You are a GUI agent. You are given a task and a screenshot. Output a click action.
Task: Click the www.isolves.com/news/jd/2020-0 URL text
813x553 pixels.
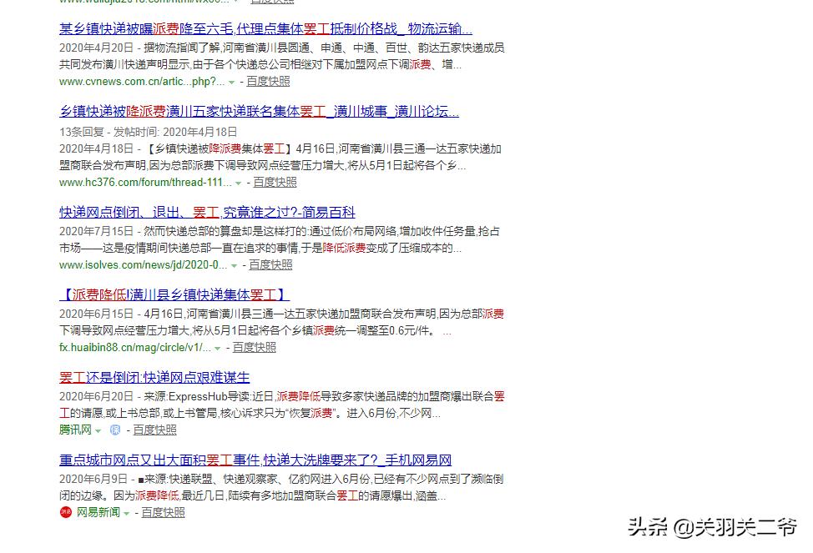(x=143, y=265)
